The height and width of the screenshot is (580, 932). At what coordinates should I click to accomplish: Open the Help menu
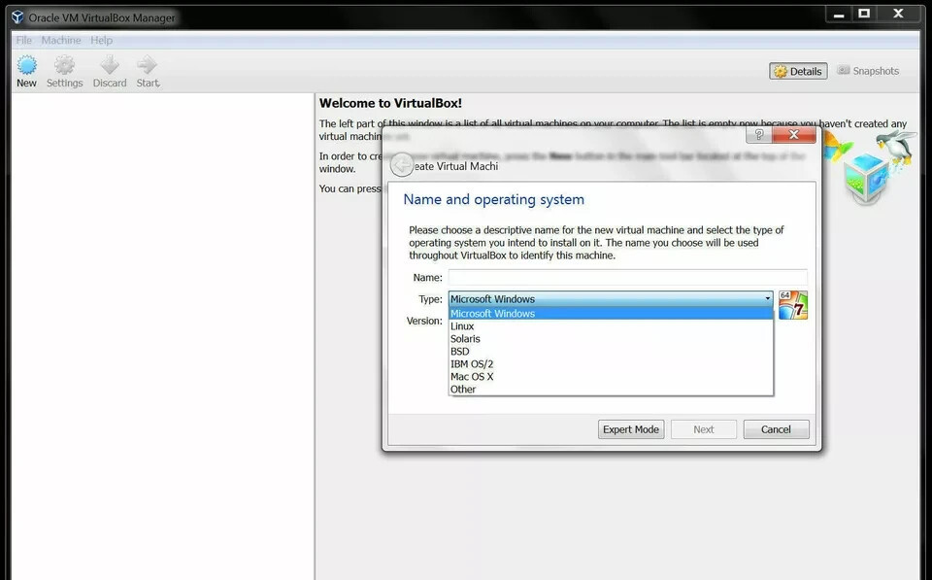(101, 40)
